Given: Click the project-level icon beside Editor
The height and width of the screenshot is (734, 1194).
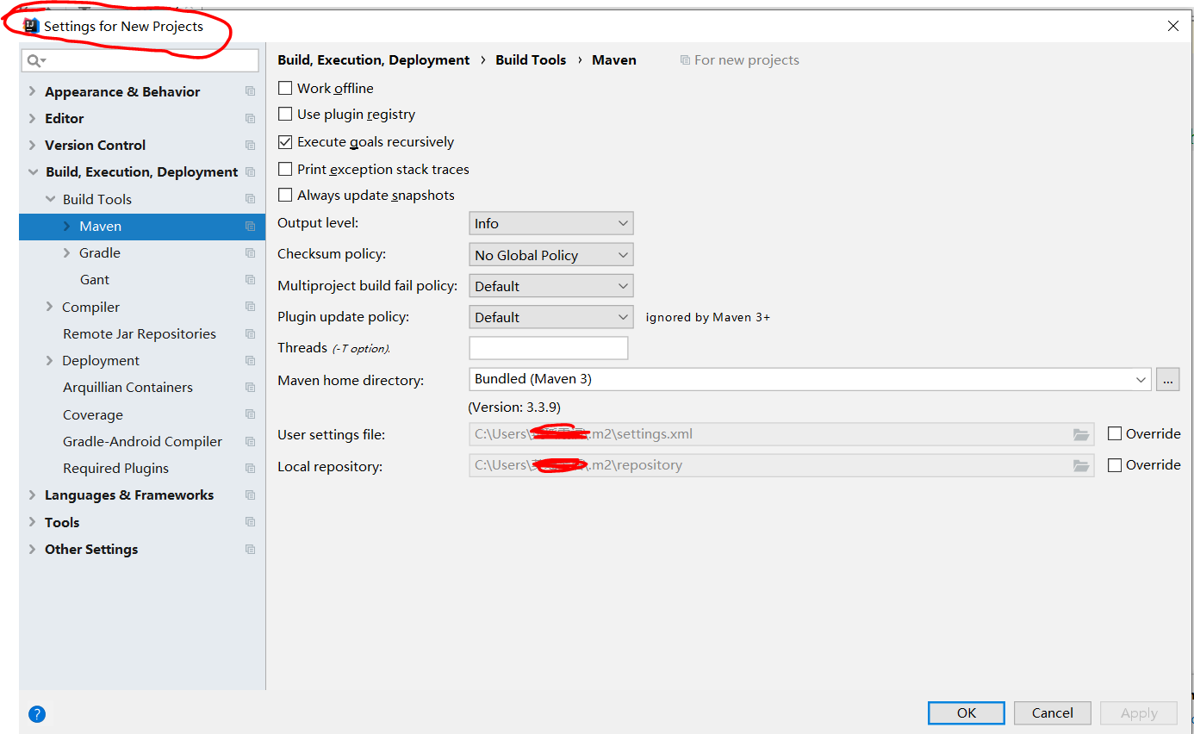Looking at the screenshot, I should pyautogui.click(x=250, y=118).
